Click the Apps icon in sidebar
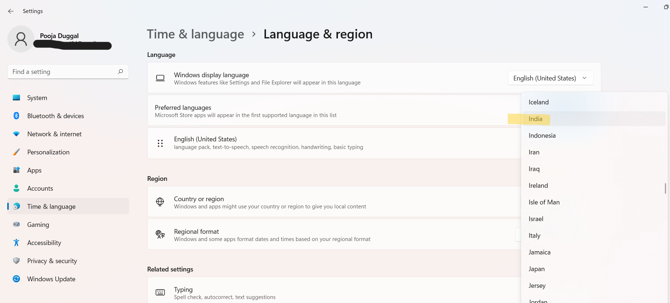Viewport: 670px width, 303px height. click(16, 170)
